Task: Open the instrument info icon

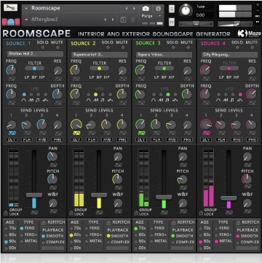Action: [158, 9]
